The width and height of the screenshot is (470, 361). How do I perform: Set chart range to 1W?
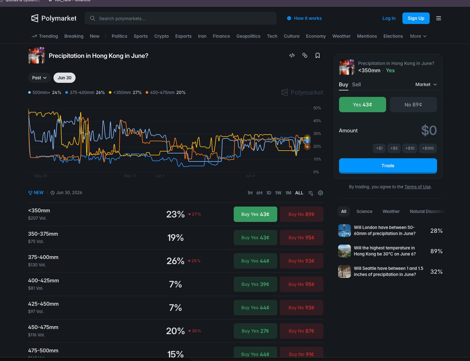click(278, 193)
